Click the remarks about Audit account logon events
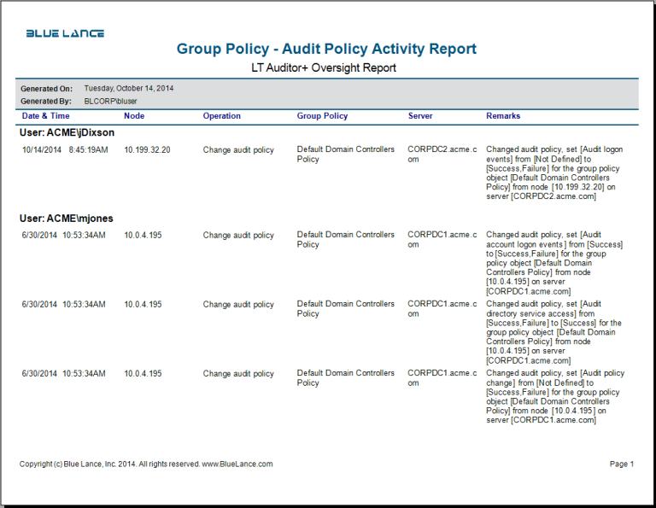The height and width of the screenshot is (508, 656). tap(553, 263)
